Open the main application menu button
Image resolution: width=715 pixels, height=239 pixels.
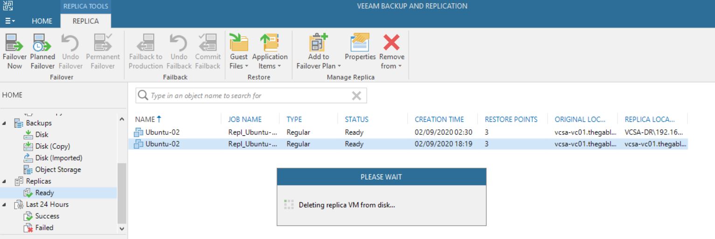click(x=10, y=21)
